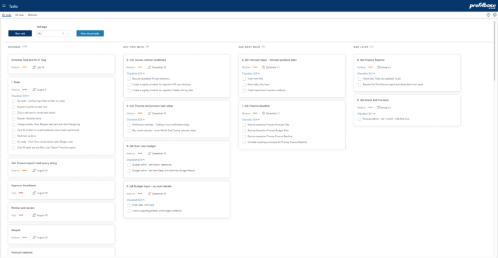The height and width of the screenshot is (258, 498).
Task: Collapse Checklist on 8. QA Finance Reports card
Action: 366,74
